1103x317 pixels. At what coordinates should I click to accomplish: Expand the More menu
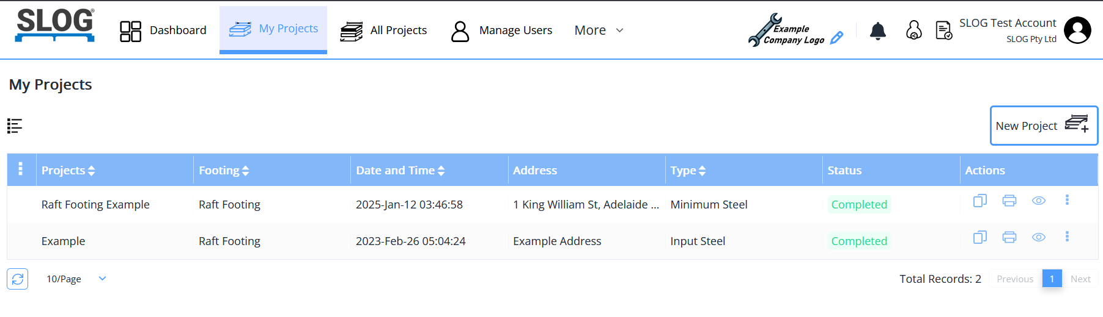click(599, 30)
